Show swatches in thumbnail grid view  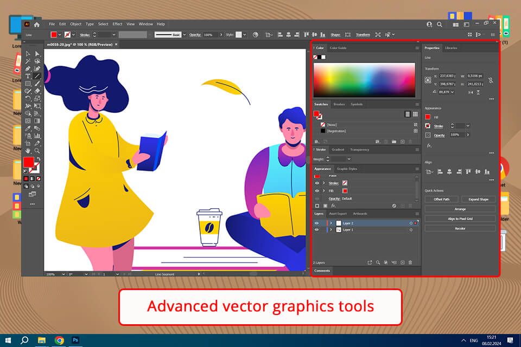click(x=416, y=114)
